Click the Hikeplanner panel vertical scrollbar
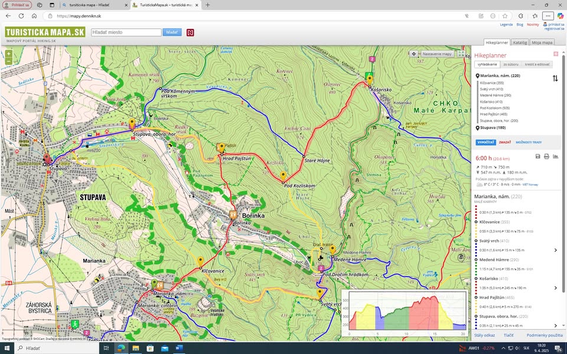567x354 pixels. pos(563,173)
